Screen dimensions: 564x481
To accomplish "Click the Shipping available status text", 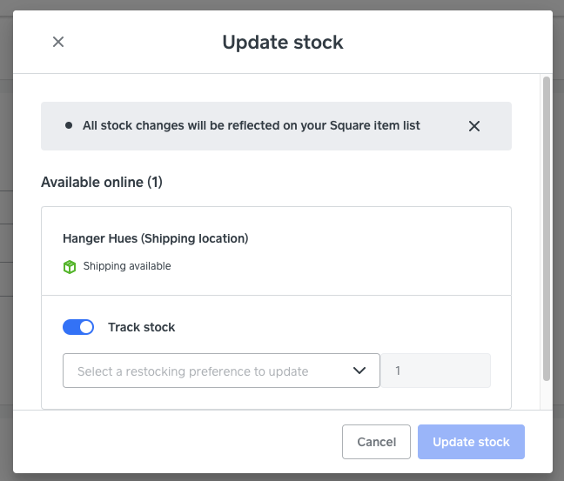I will (127, 266).
